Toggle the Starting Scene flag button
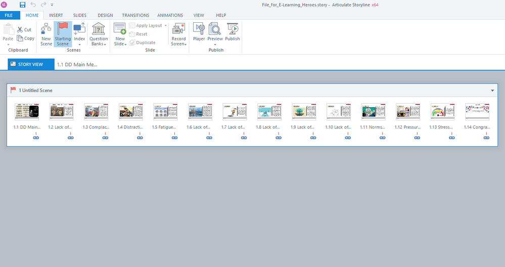This screenshot has width=505, height=267. 63,34
